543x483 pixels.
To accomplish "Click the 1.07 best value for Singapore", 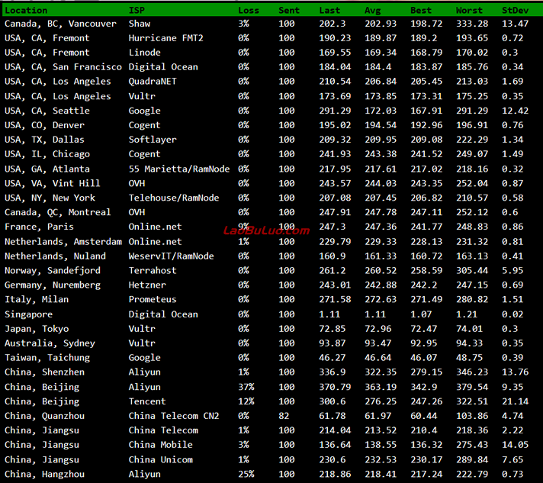I will (421, 314).
